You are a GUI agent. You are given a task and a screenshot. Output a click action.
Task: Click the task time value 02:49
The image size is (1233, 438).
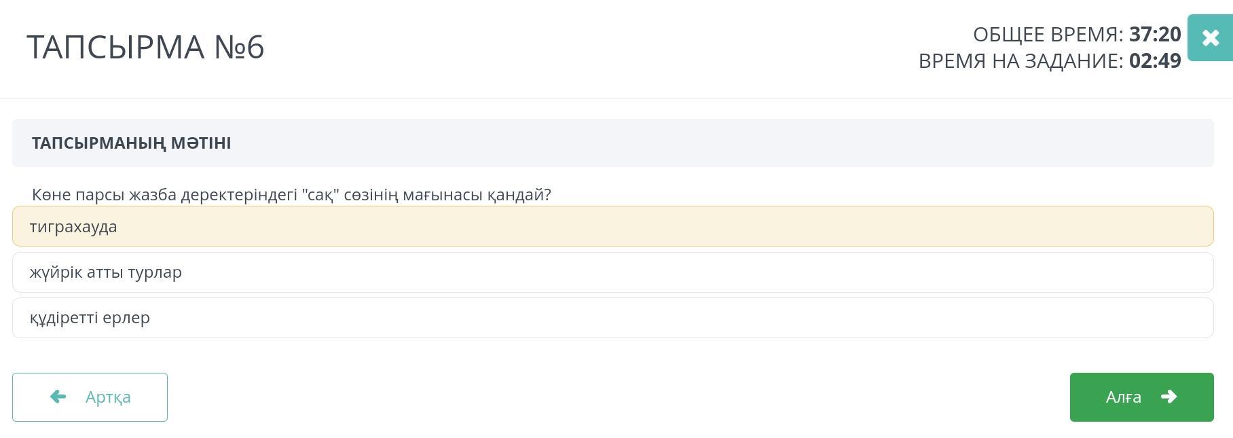1155,61
